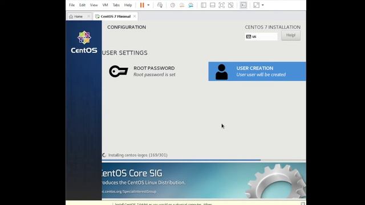Open the Tabs menu
The width and height of the screenshot is (365, 205).
click(116, 5)
